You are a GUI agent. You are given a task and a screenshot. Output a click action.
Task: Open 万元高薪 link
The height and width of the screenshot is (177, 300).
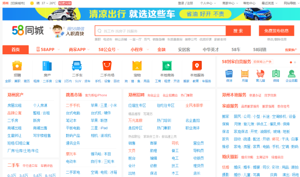click(135, 120)
